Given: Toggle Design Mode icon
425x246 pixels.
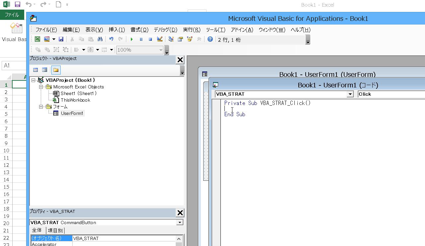Looking at the screenshot, I should 159,39.
